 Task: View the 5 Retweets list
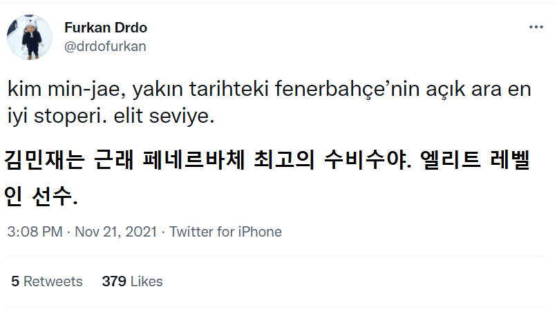[46, 281]
